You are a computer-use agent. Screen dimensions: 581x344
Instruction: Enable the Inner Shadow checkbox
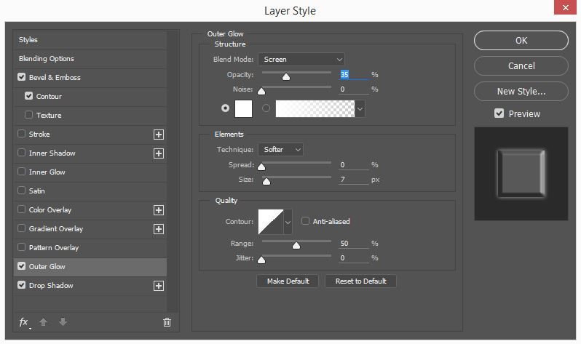tap(22, 153)
